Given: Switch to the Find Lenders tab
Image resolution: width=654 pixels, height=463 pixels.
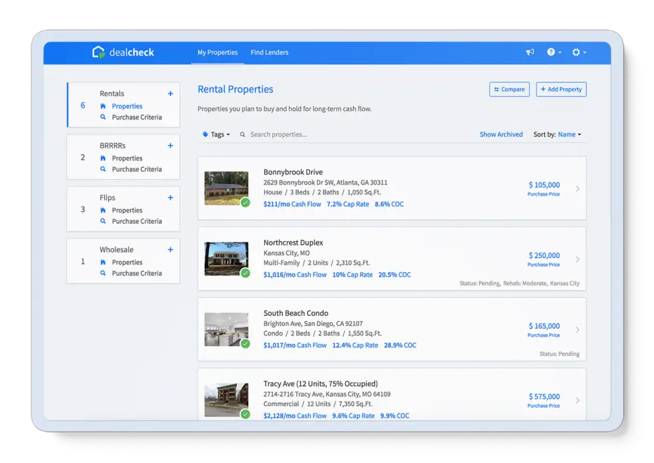Looking at the screenshot, I should (x=269, y=52).
